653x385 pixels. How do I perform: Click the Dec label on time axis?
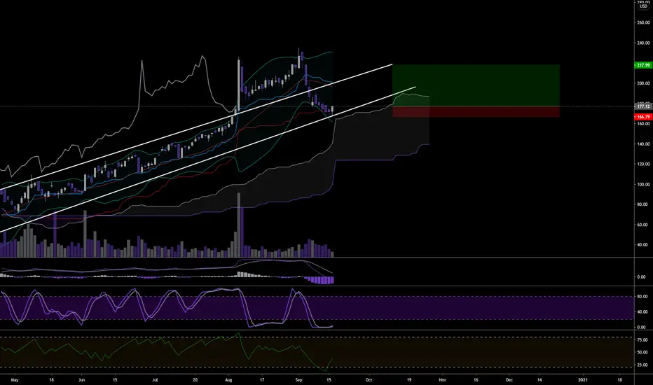[509, 380]
